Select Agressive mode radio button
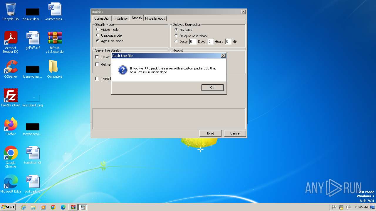376x211 pixels. [x=110, y=41]
